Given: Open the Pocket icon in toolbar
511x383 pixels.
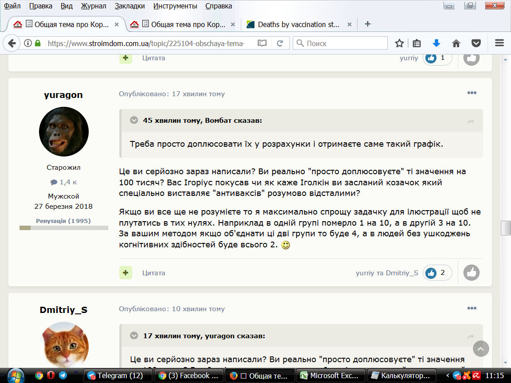Looking at the screenshot, I should 476,43.
